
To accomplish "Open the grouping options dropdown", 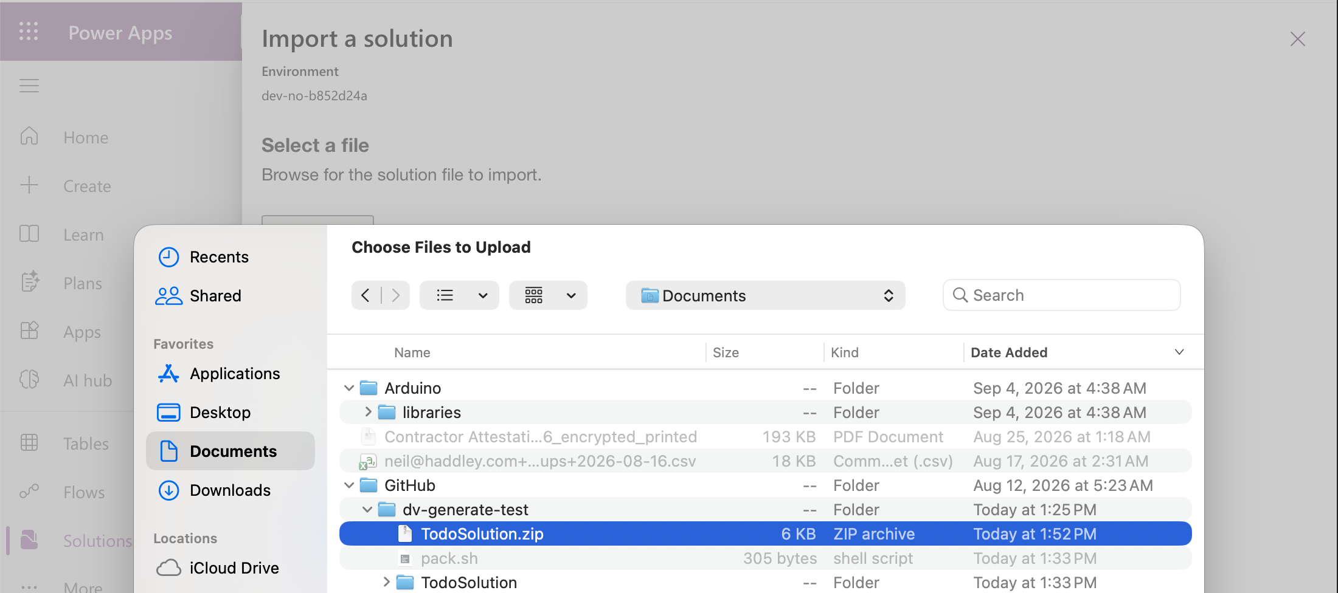I will (x=548, y=295).
